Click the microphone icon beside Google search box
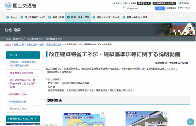The width and height of the screenshot is (196, 126). pyautogui.click(x=124, y=8)
